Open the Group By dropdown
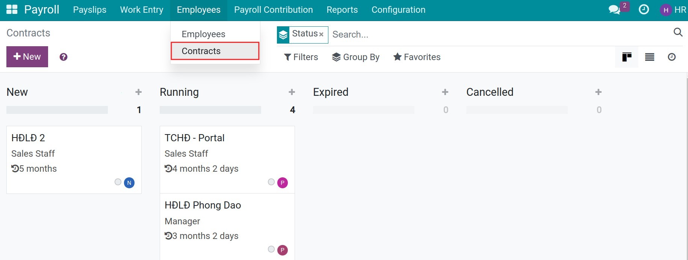Viewport: 688px width, 260px height. [x=356, y=57]
